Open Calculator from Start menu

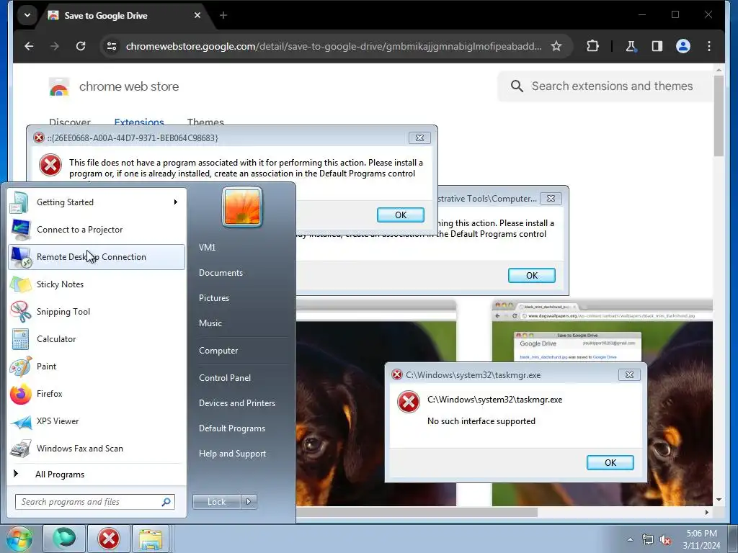tap(97, 339)
